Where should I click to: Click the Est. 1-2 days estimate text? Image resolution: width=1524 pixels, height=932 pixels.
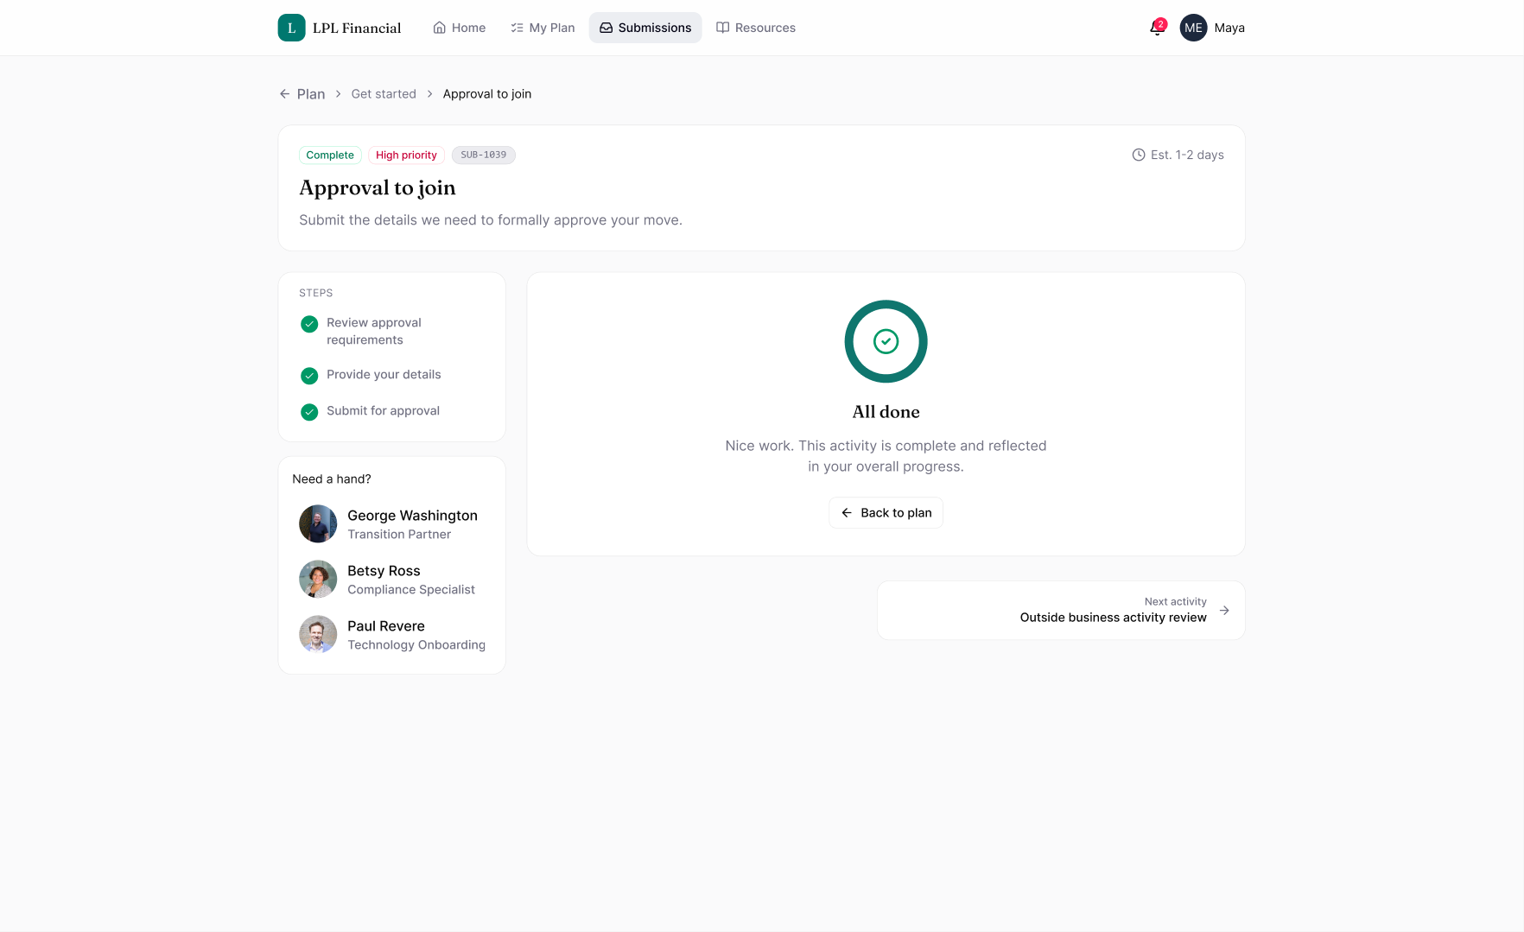tap(1187, 155)
